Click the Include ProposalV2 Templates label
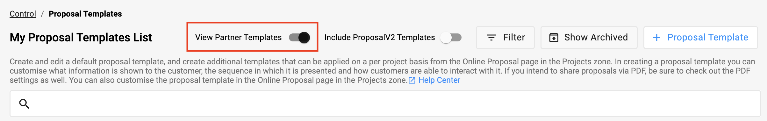Image resolution: width=767 pixels, height=121 pixels. pyautogui.click(x=379, y=38)
